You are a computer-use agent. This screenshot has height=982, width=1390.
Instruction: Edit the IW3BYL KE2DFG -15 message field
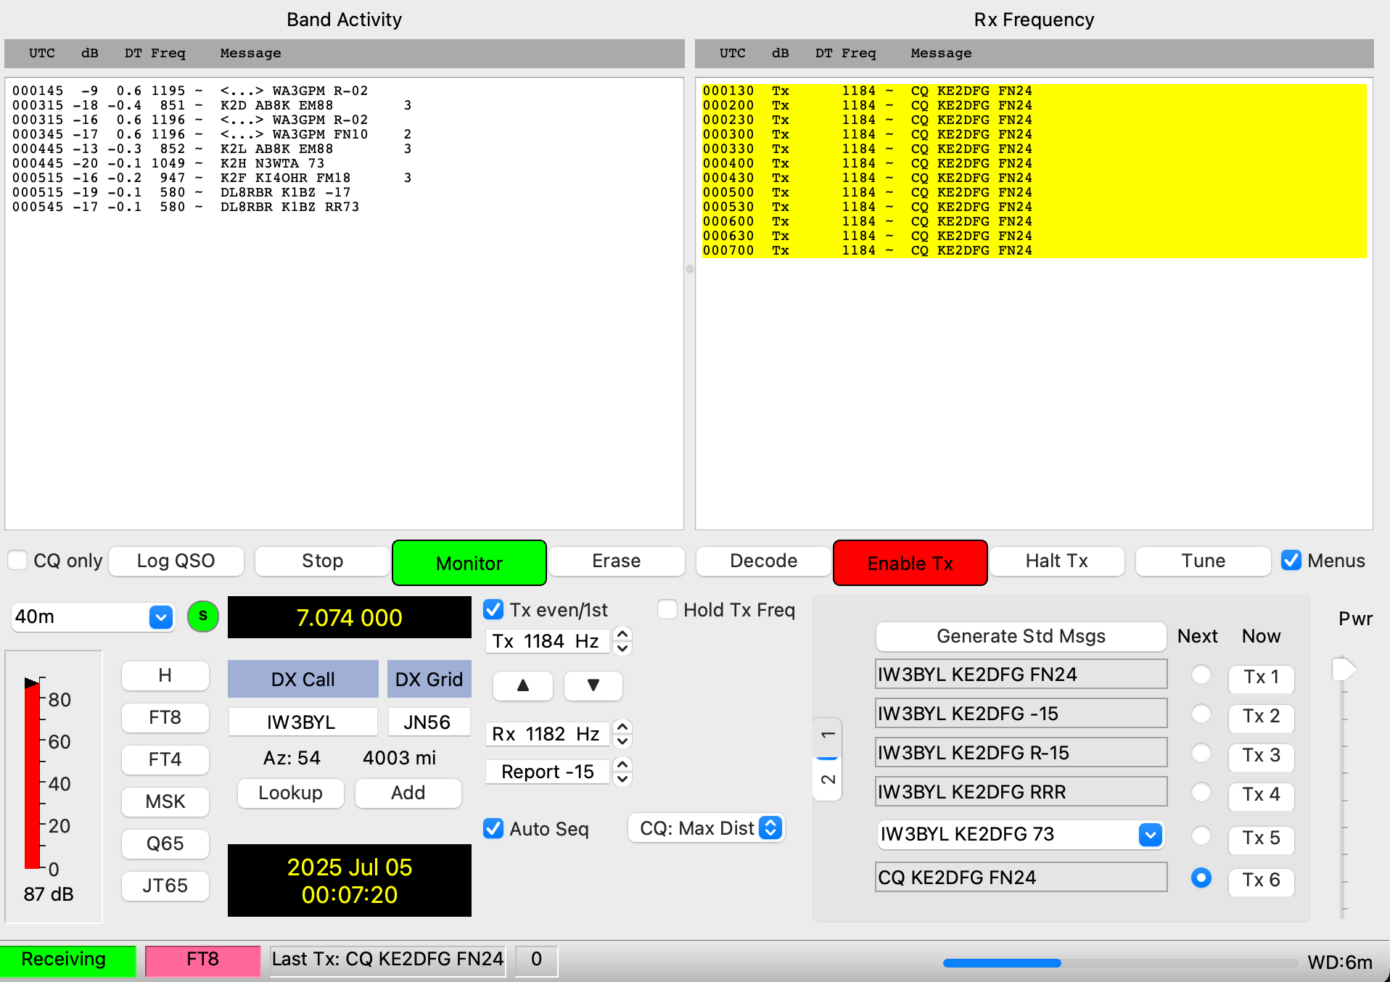[1021, 714]
